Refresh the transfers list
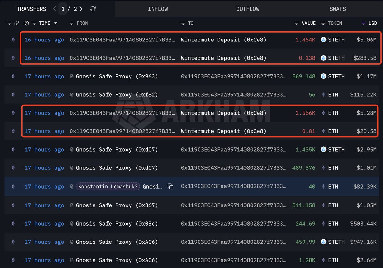Image resolution: width=383 pixels, height=268 pixels. [x=93, y=9]
